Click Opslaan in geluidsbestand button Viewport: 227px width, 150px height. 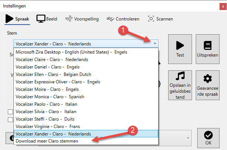[180, 85]
